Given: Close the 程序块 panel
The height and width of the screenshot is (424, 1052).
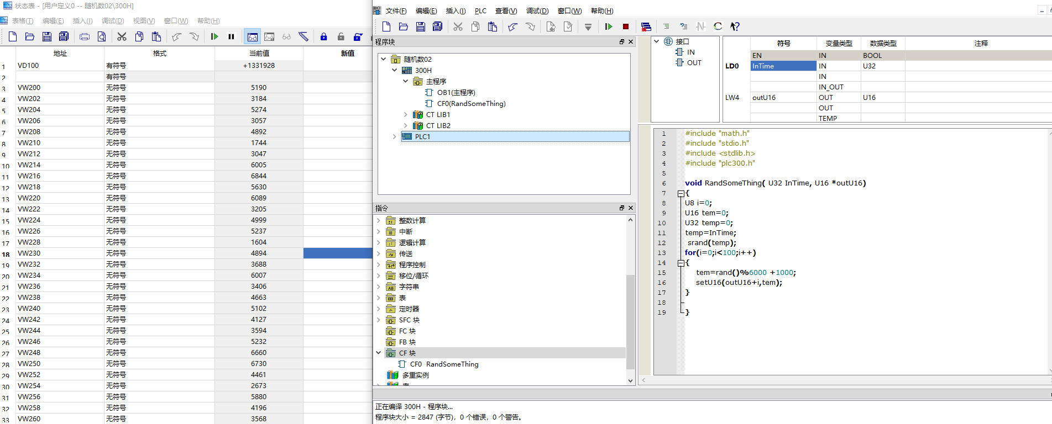Looking at the screenshot, I should click(x=631, y=42).
